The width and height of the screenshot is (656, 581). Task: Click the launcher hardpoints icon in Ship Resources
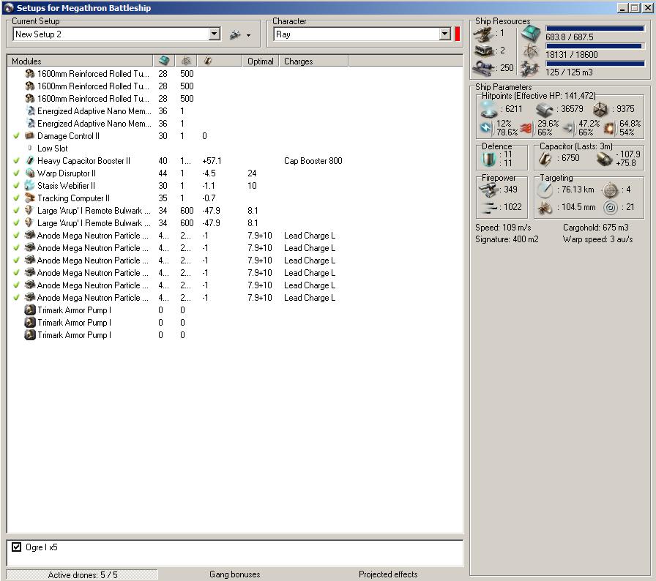click(x=483, y=51)
